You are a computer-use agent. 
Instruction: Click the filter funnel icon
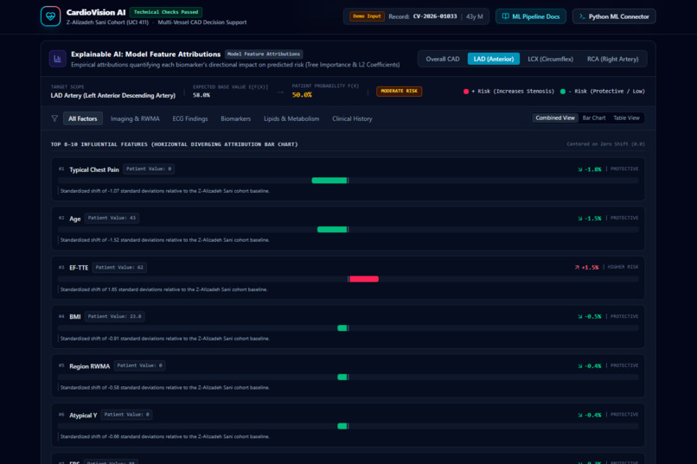point(54,118)
